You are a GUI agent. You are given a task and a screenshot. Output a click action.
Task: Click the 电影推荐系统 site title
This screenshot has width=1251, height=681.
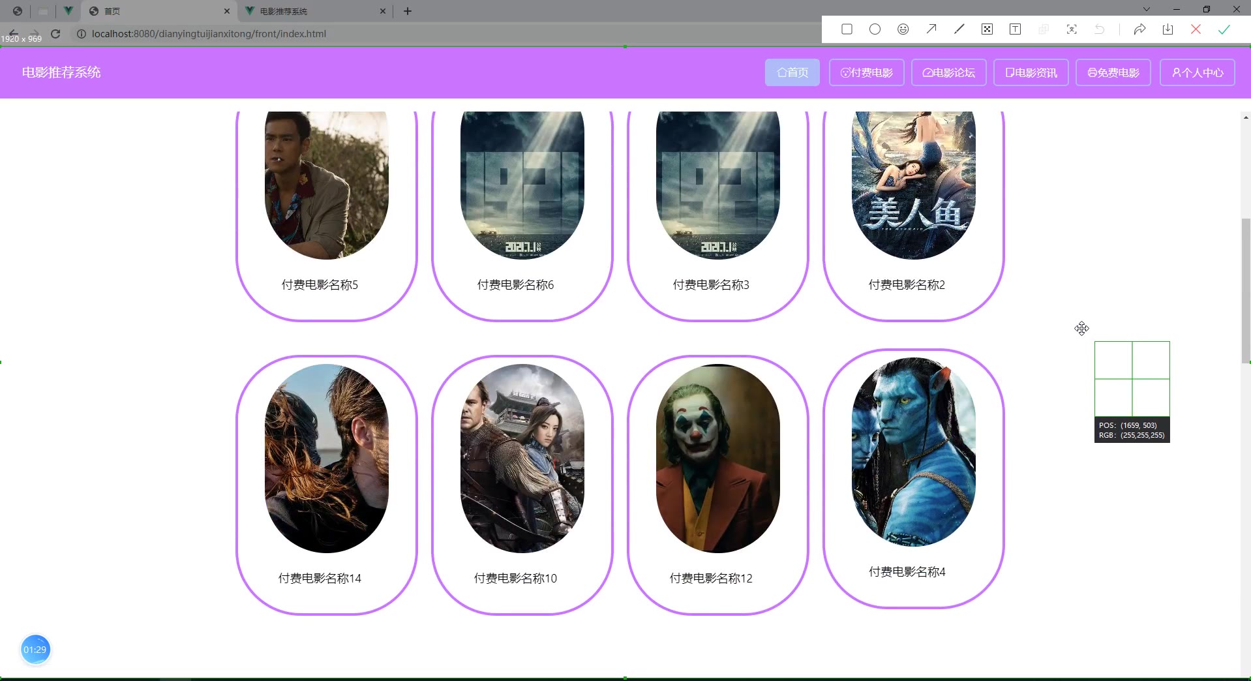pyautogui.click(x=61, y=72)
